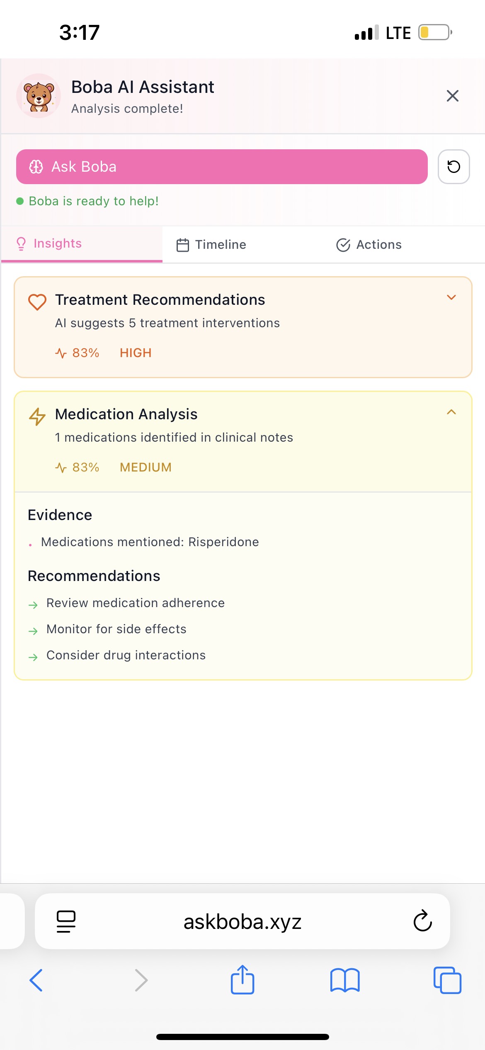This screenshot has width=485, height=1050.
Task: Collapse the Medication Analysis card chevron
Action: click(451, 412)
